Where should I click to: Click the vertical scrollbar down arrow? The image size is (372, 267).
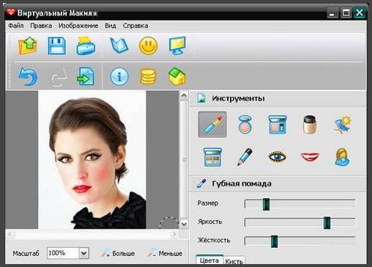[184, 224]
